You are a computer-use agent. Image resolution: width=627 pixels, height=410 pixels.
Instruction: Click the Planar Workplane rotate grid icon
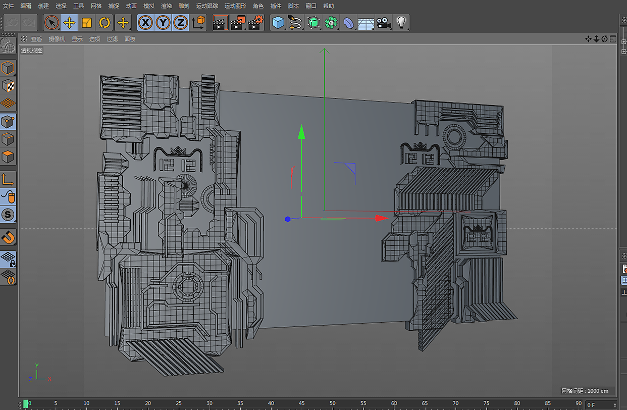(x=8, y=277)
